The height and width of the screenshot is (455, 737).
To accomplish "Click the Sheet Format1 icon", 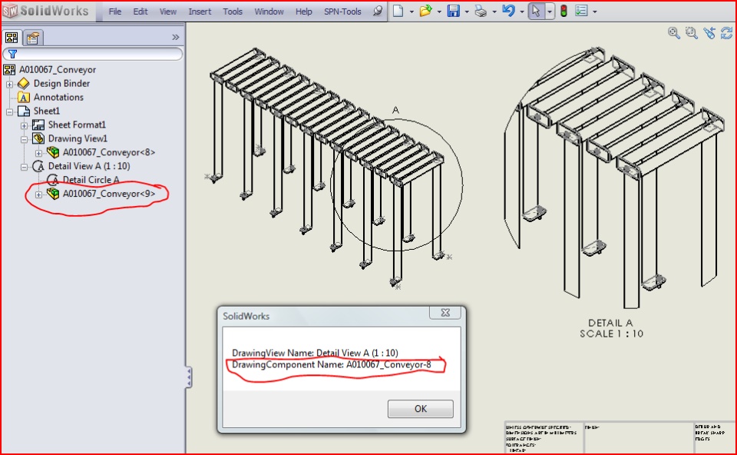I will coord(38,125).
